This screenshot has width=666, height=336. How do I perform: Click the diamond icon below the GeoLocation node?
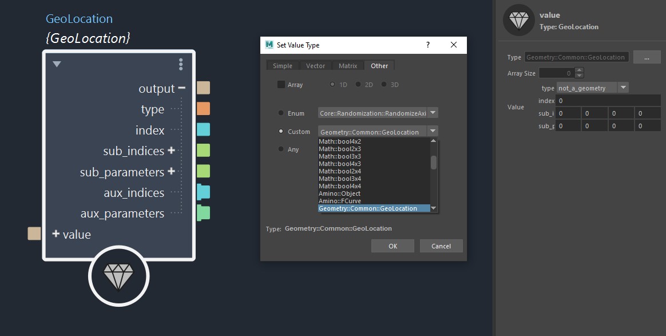[118, 276]
